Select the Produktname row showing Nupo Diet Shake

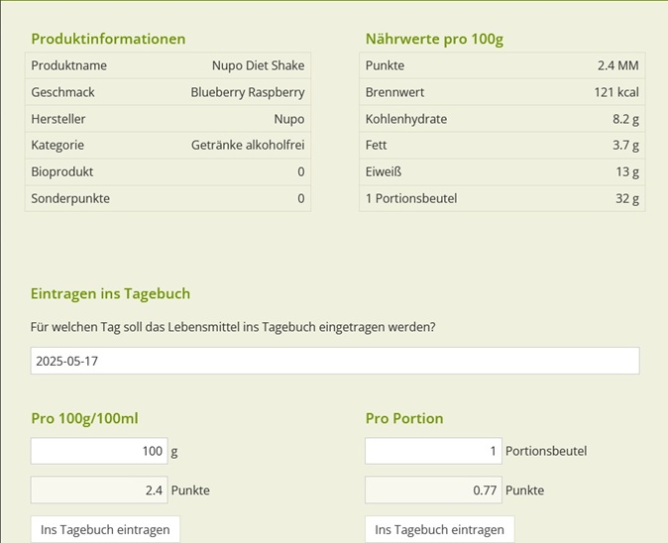pyautogui.click(x=167, y=65)
